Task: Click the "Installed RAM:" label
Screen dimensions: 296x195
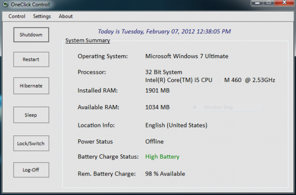Action: (98, 90)
